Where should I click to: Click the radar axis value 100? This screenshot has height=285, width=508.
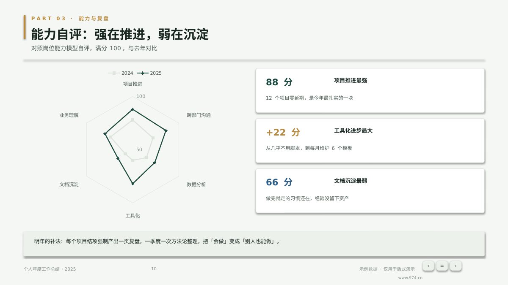coord(141,97)
